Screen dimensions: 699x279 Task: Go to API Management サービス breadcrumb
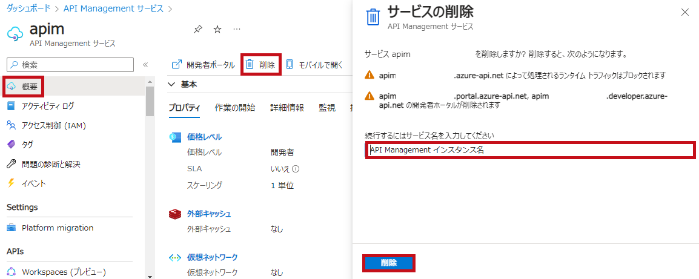pyautogui.click(x=114, y=8)
